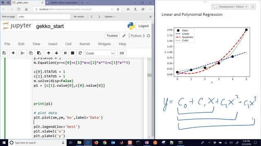Open Outlook from the taskbar
Image resolution: width=261 pixels, height=146 pixels.
113,143
